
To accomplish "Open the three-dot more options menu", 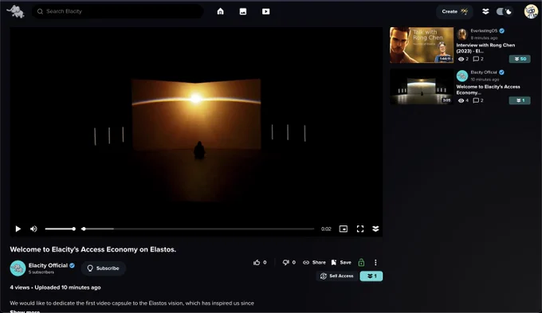I will (375, 263).
